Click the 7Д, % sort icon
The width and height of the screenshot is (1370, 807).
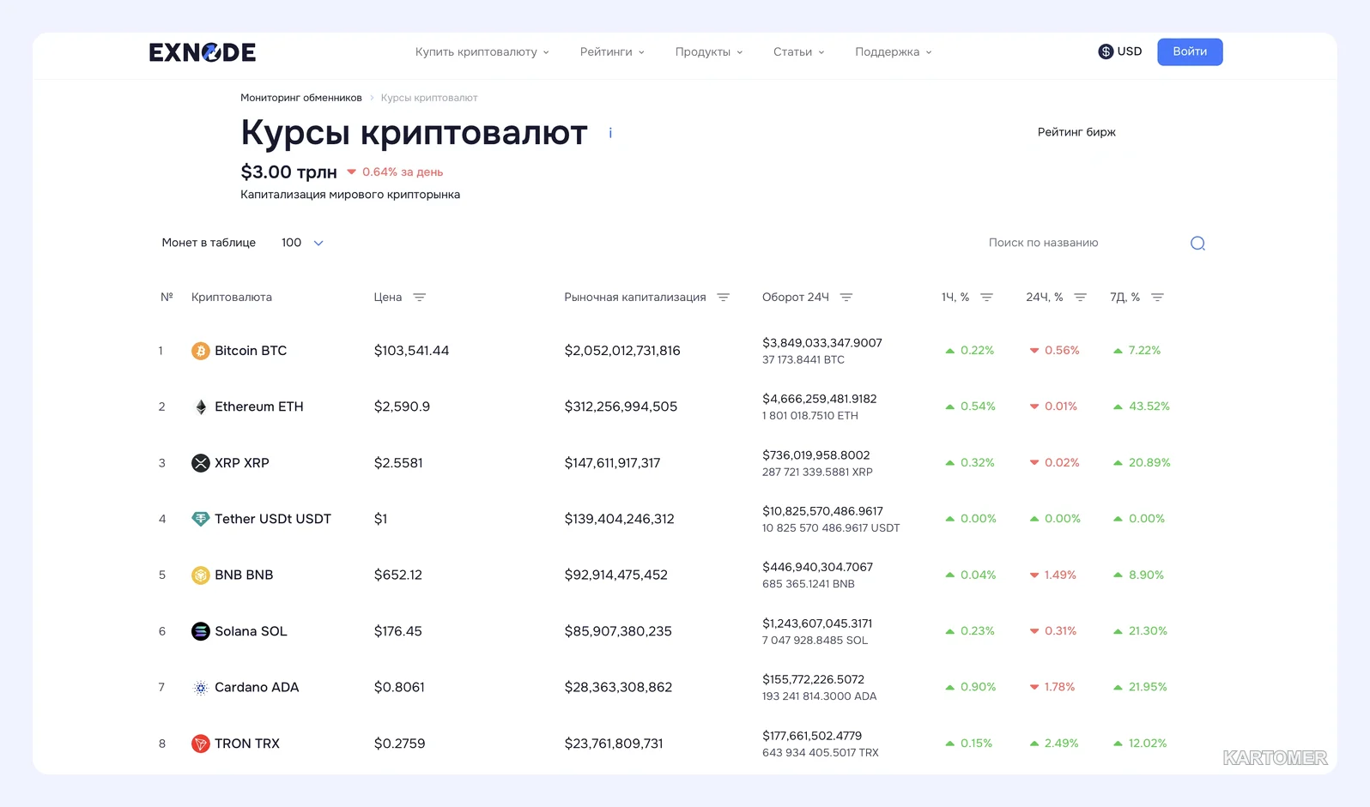(x=1157, y=298)
